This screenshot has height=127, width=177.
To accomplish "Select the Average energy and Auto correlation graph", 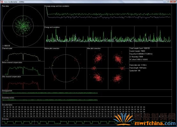I will pos(108,15).
